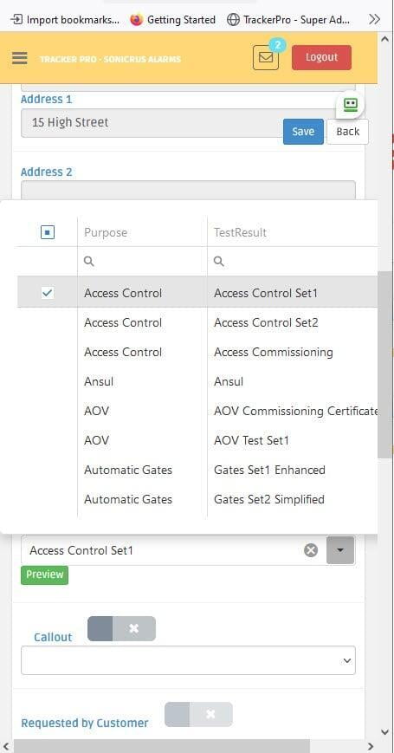Collapse the test result dropdown arrow
This screenshot has height=753, width=394.
[x=340, y=550]
